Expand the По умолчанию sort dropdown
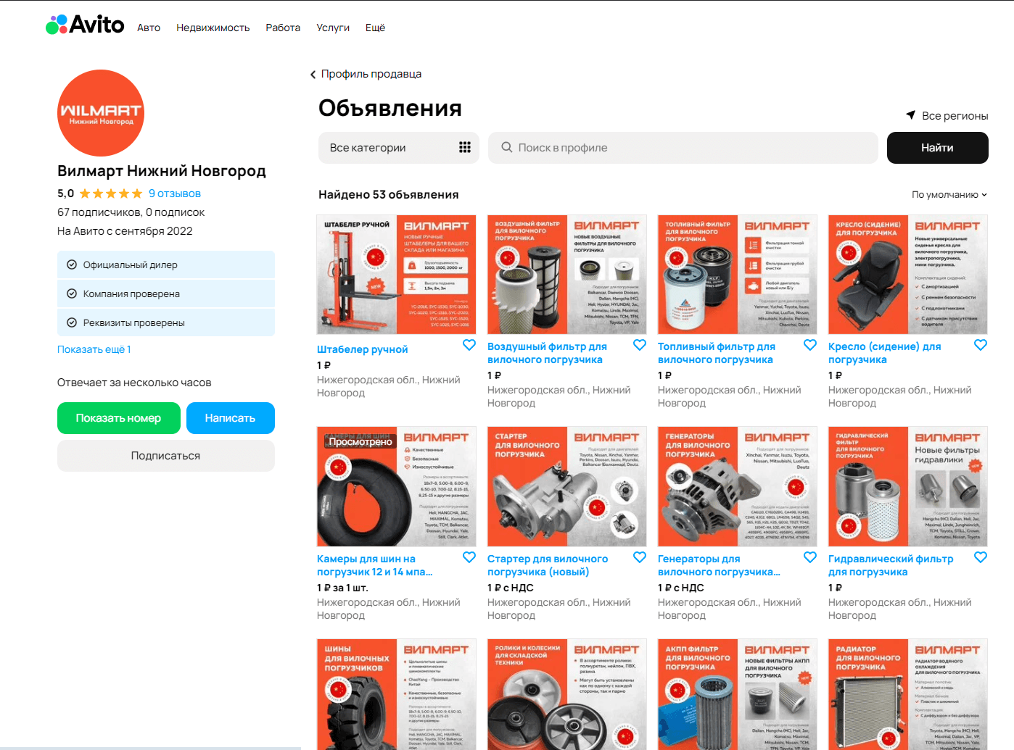This screenshot has height=750, width=1014. (949, 194)
